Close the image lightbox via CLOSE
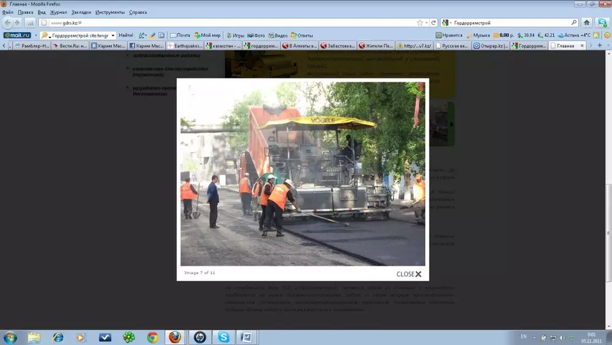The height and width of the screenshot is (345, 612). coord(409,274)
